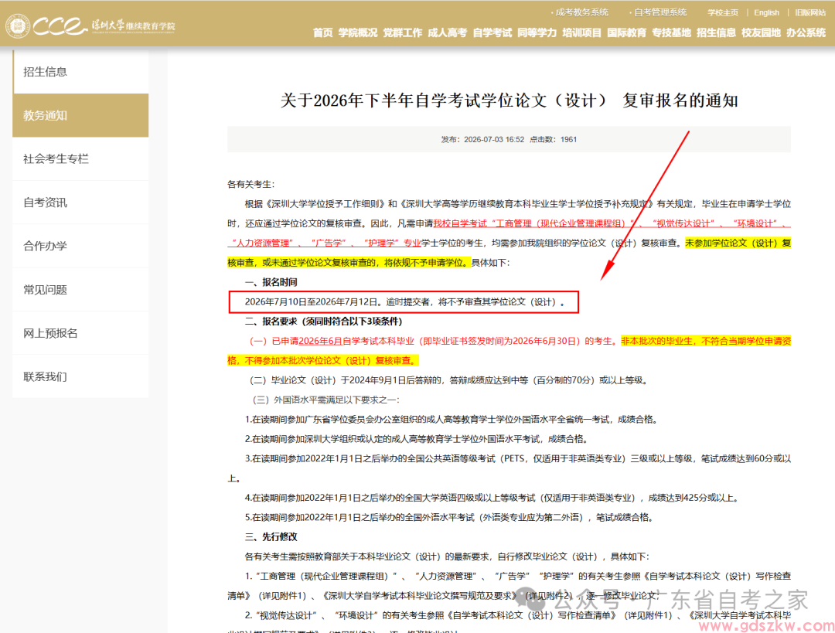The width and height of the screenshot is (835, 633).
Task: Open 社会考生专栏 in sidebar
Action: [80, 158]
